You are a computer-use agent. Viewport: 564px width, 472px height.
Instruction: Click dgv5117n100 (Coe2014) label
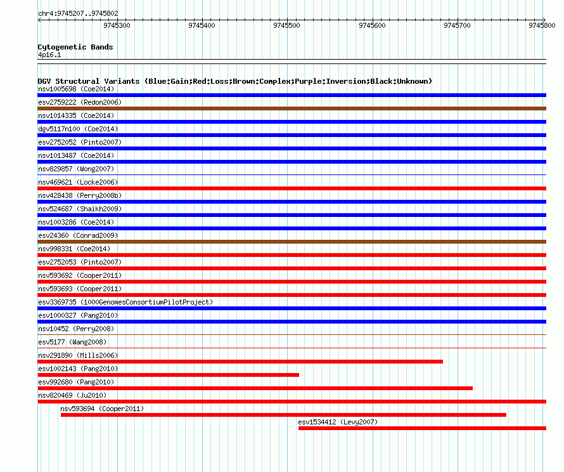78,129
